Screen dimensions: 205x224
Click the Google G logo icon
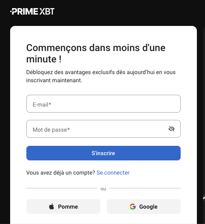pos(133,207)
